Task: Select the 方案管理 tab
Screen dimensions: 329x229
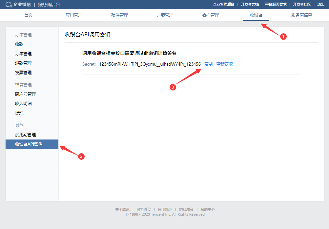Action: [165, 15]
